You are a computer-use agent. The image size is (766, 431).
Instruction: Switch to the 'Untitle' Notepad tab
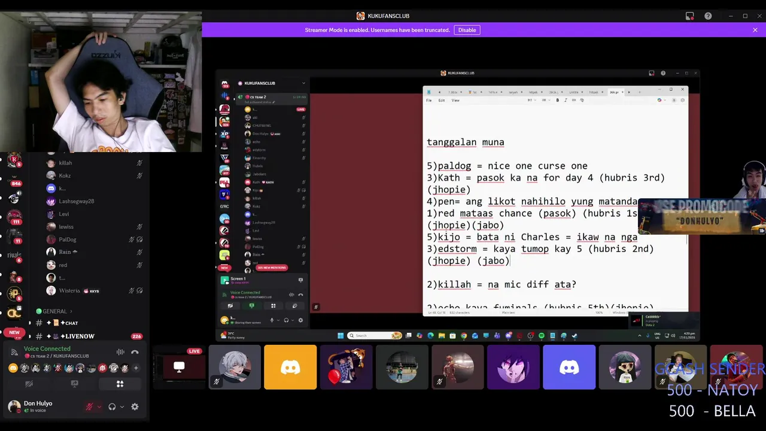(574, 92)
